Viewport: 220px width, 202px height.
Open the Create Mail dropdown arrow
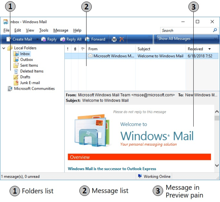[37, 39]
